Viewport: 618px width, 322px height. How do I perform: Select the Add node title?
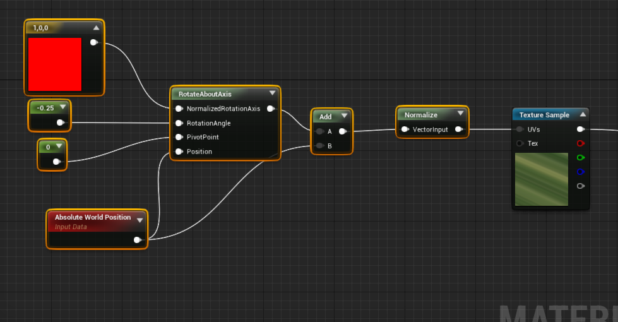(x=326, y=117)
